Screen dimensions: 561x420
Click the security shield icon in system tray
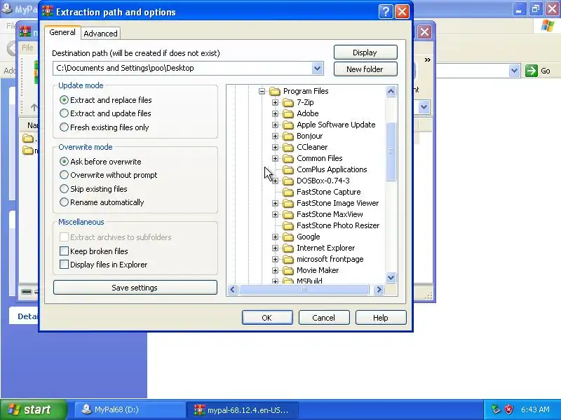[508, 409]
